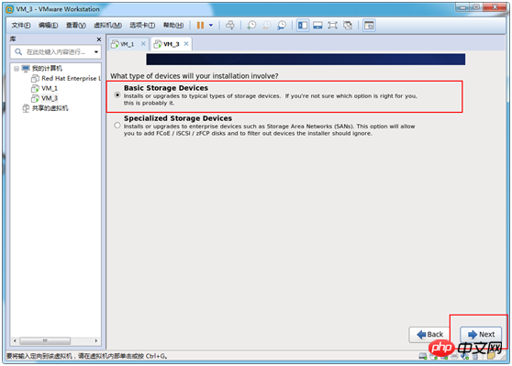Click the VMware Workstation title bar icon
Screen dimensions: 512x366
10,9
